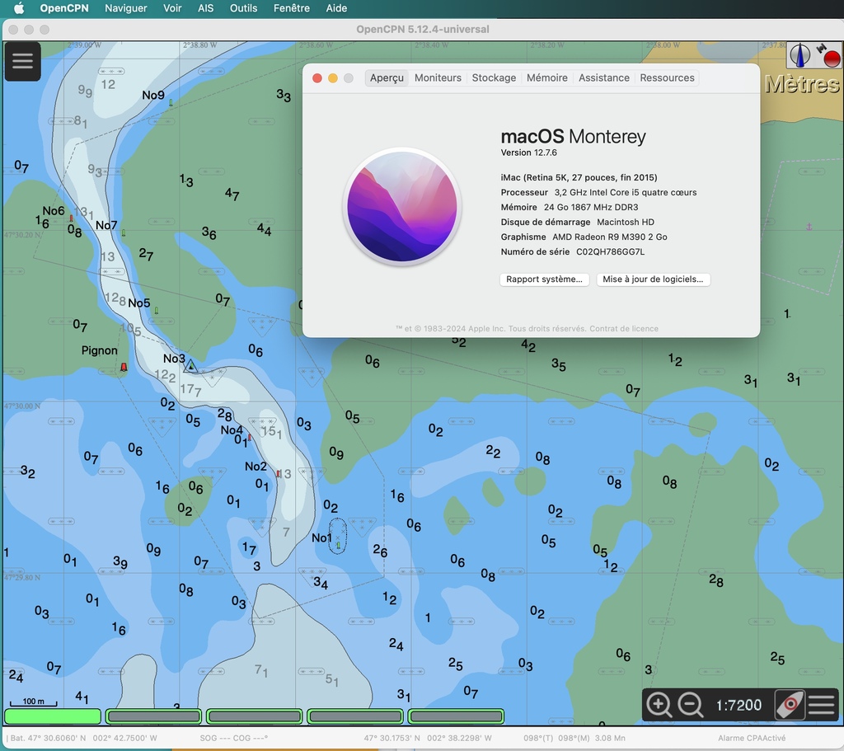Click the zoom in magnifier icon
844x751 pixels.
659,705
